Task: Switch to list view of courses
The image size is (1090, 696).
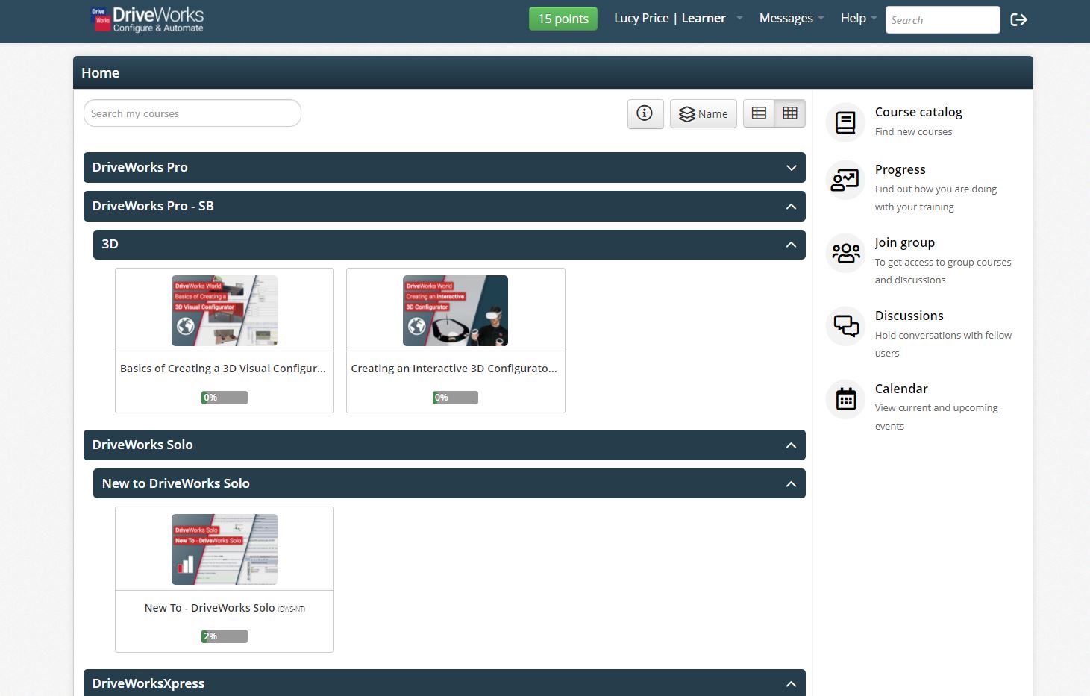Action: (x=759, y=113)
